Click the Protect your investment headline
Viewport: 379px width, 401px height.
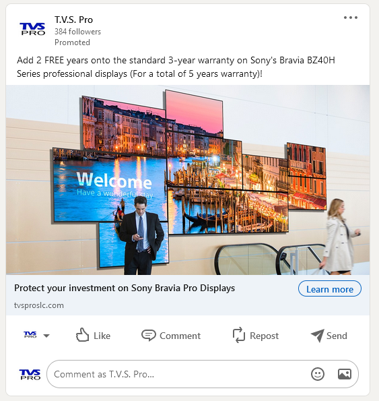[125, 288]
